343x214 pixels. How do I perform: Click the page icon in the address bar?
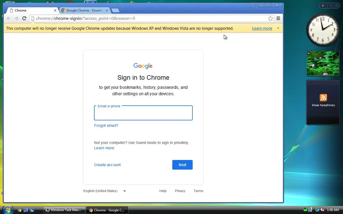33,18
